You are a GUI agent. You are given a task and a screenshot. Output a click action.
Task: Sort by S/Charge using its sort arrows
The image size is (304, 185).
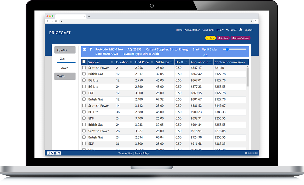pos(171,62)
